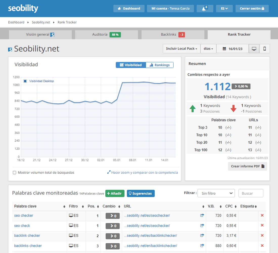Click the 1.112 visibility value
The height and width of the screenshot is (253, 278).
tap(218, 87)
